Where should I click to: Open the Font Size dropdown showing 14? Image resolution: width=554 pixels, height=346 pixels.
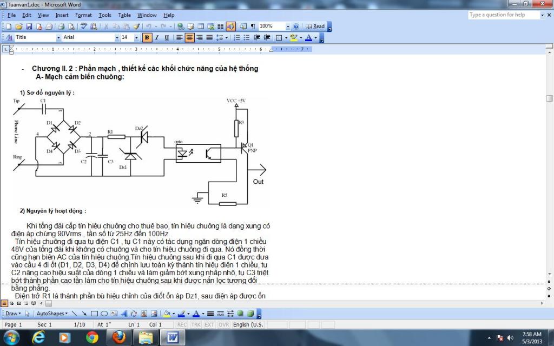136,37
